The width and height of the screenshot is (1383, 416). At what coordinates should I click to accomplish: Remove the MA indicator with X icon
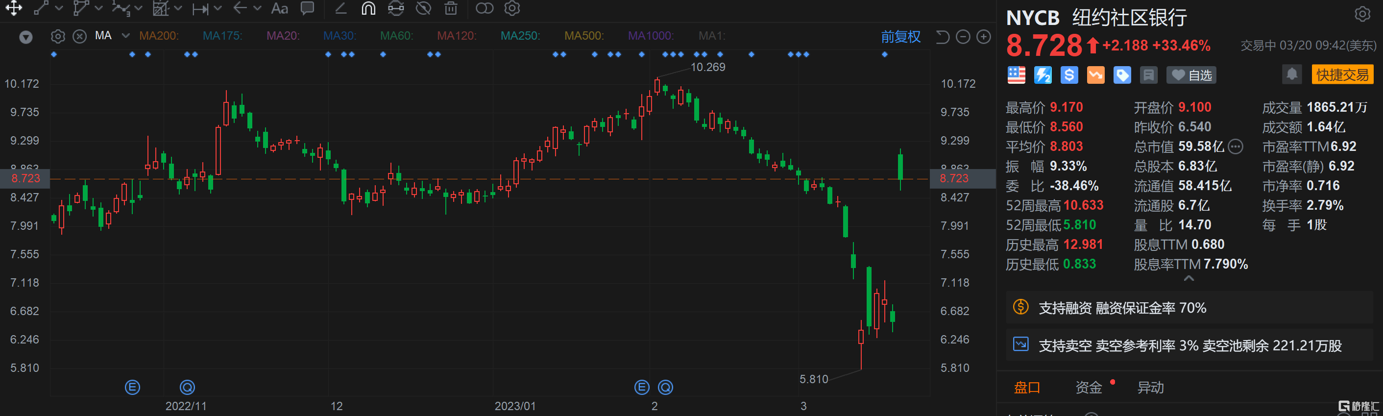coord(79,36)
